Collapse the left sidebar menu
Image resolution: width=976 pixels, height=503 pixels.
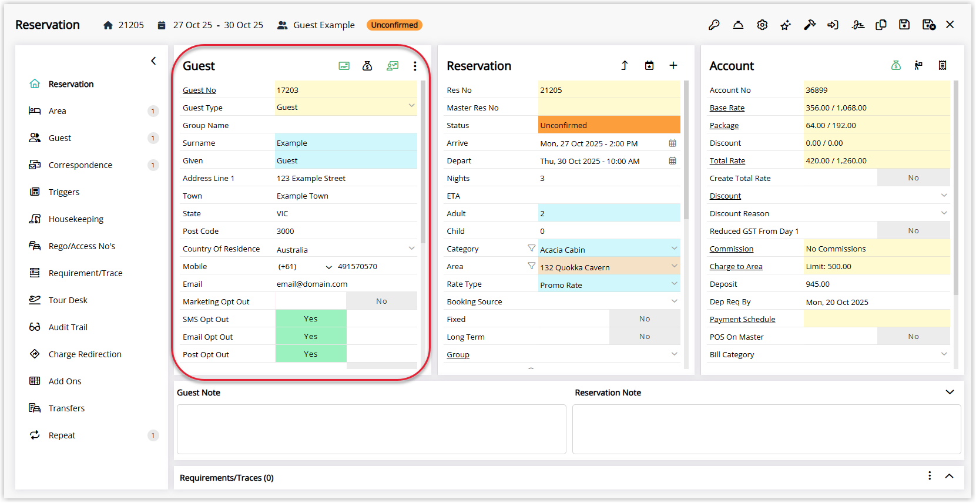coord(153,61)
